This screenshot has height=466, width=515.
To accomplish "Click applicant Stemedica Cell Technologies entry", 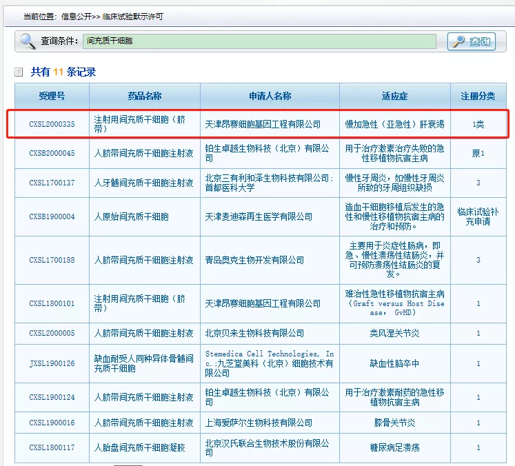I will (x=270, y=363).
